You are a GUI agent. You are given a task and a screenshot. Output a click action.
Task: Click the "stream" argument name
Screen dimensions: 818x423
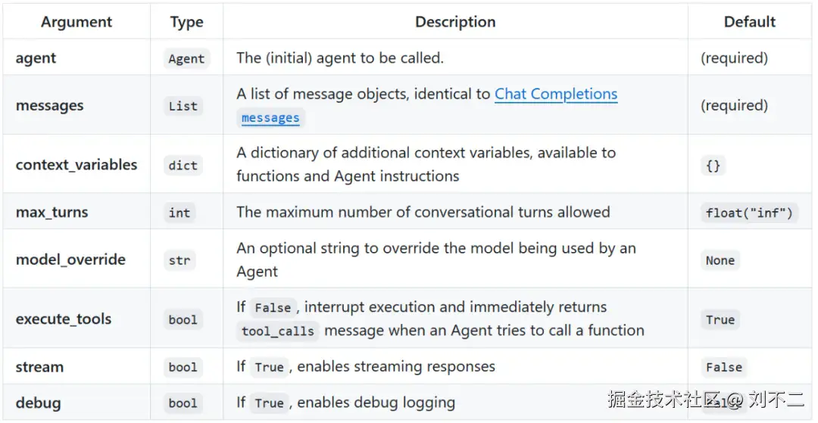39,367
